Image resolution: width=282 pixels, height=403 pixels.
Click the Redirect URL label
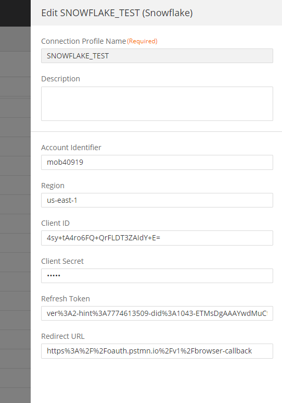tap(63, 336)
